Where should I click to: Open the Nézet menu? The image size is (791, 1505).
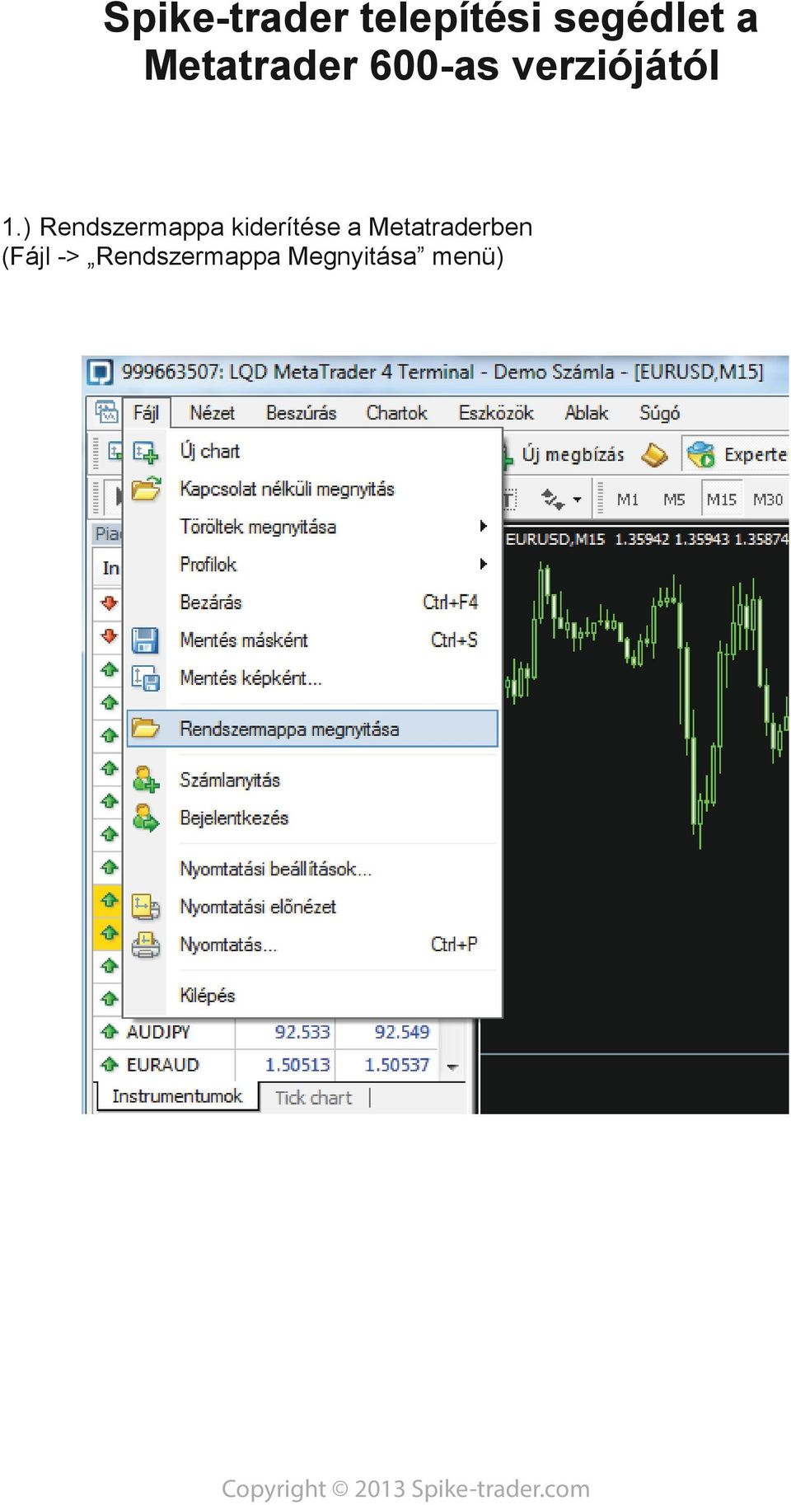212,413
